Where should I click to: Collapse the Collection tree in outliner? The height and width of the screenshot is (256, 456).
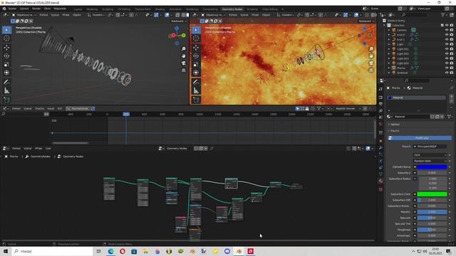pos(385,26)
